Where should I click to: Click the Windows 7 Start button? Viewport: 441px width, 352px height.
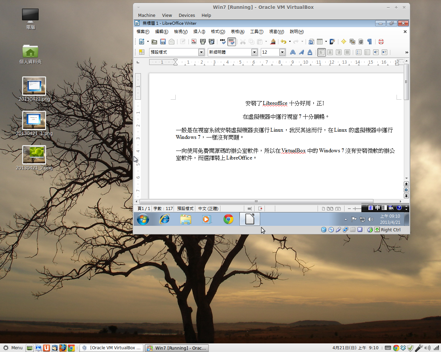[x=143, y=219]
